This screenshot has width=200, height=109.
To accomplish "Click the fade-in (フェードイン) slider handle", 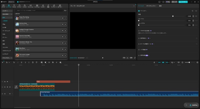I will point(139,21).
